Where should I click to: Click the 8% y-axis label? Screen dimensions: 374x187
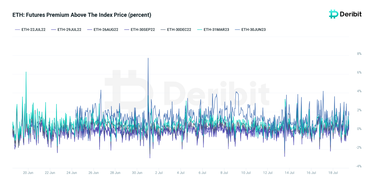pos(353,54)
